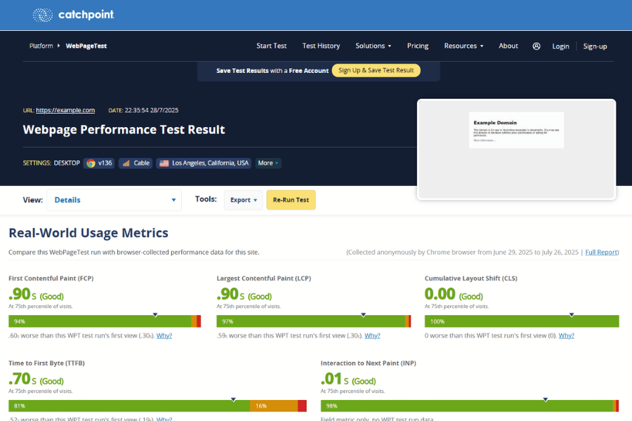Viewport: 632px width, 421px height.
Task: Click the TTFB 16% orange bar segment
Action: (274, 406)
